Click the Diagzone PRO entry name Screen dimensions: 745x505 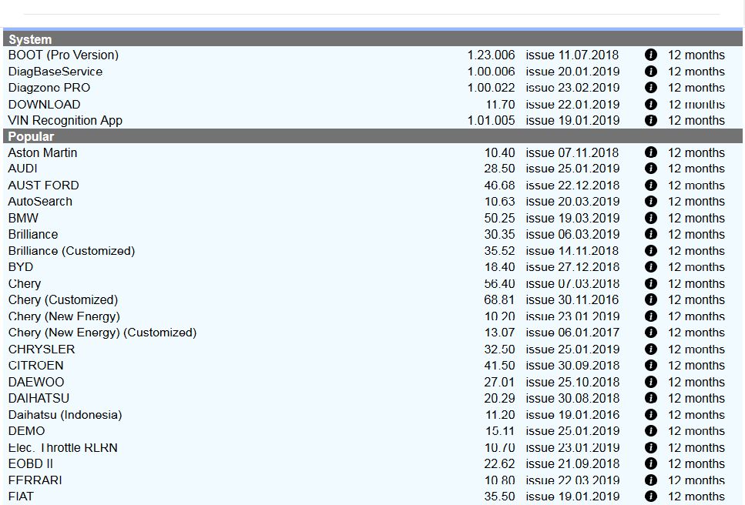(49, 88)
